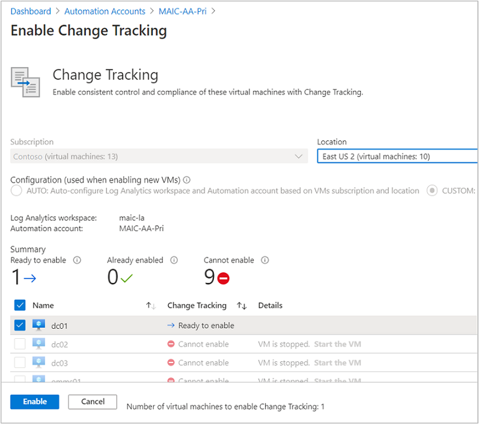The height and width of the screenshot is (424, 479).
Task: Click the Already enabled count 0
Action: click(113, 277)
